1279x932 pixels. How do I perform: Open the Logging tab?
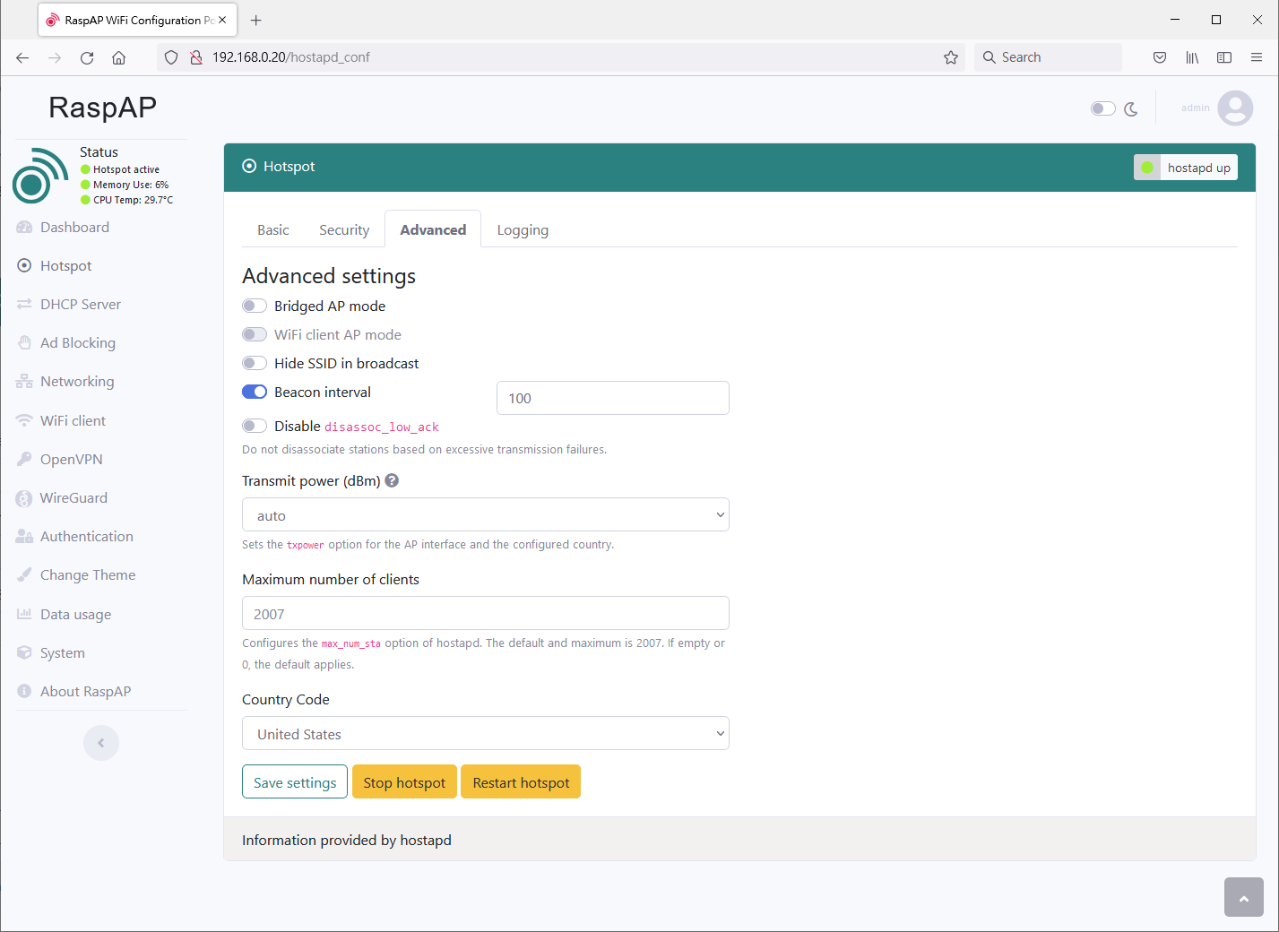[x=523, y=229]
